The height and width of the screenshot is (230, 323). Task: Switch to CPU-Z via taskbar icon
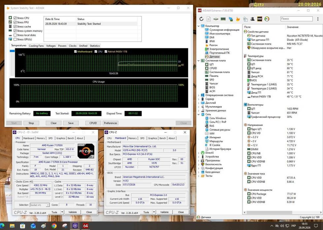coord(75,226)
